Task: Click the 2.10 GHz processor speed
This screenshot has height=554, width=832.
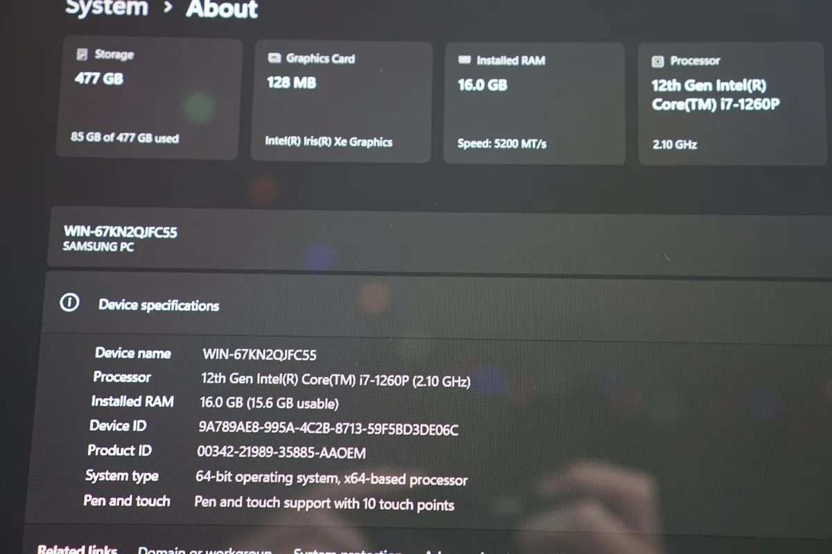Action: (675, 145)
